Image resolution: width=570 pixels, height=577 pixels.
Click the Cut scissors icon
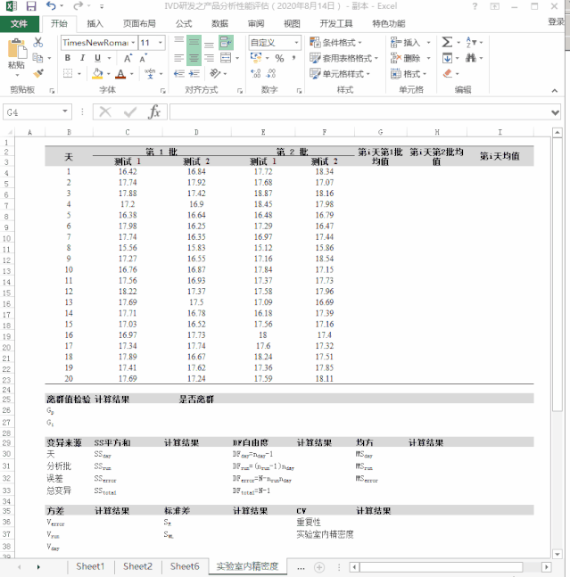point(38,42)
